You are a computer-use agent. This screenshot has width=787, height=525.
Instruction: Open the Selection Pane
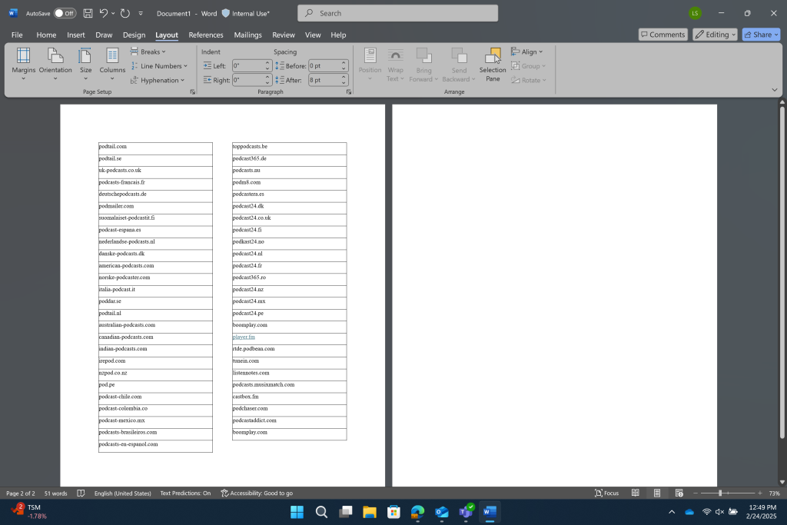coord(493,65)
